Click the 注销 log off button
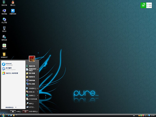Image resolution: width=156 pixels, height=117 pixels. click(x=16, y=111)
